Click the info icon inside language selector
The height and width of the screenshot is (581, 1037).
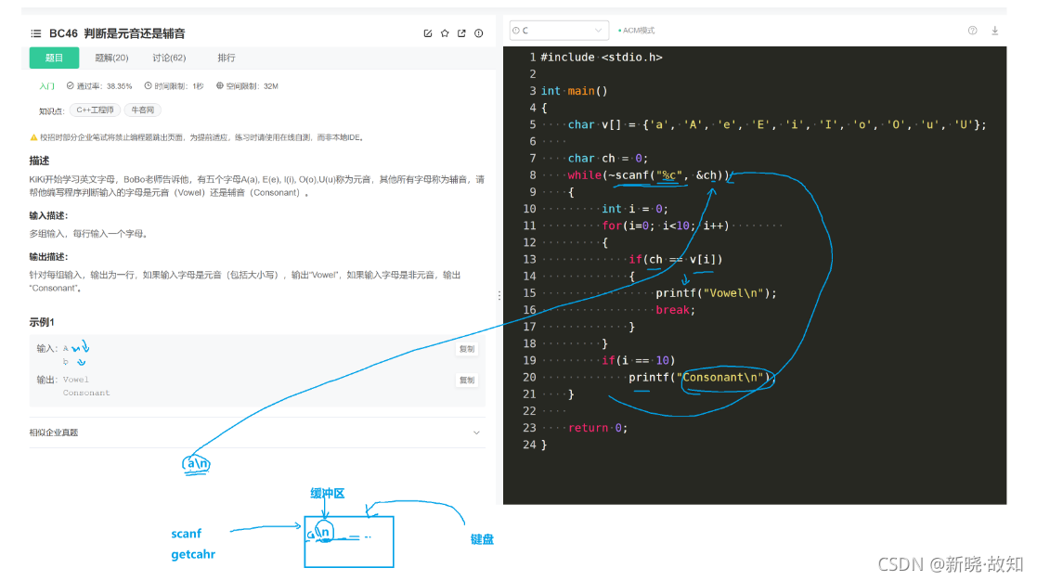[x=516, y=31]
